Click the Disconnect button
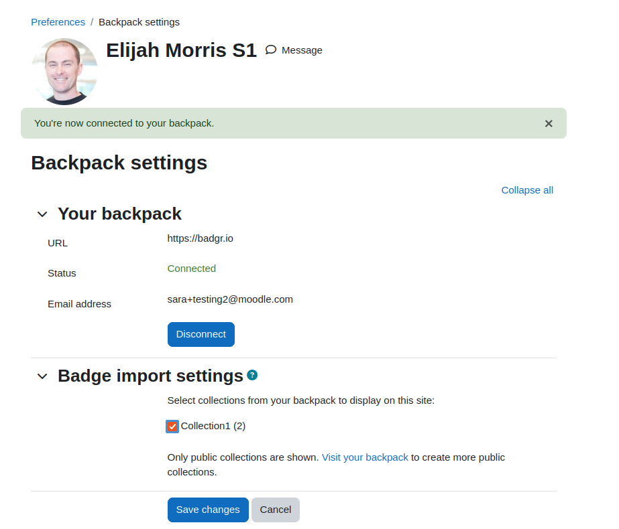This screenshot has height=529, width=619. (201, 334)
